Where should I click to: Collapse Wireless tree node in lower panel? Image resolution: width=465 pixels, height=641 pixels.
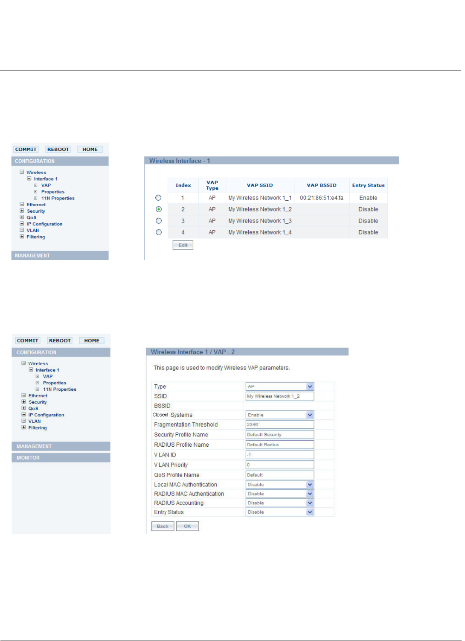coord(23,363)
